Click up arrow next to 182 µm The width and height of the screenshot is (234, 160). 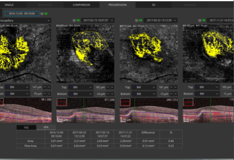coord(108,87)
